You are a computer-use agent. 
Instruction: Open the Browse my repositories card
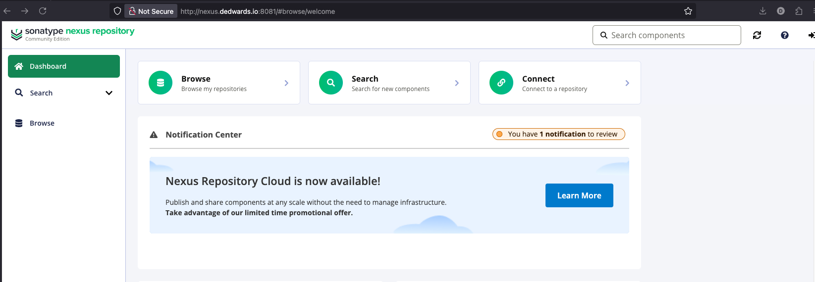[x=219, y=83]
